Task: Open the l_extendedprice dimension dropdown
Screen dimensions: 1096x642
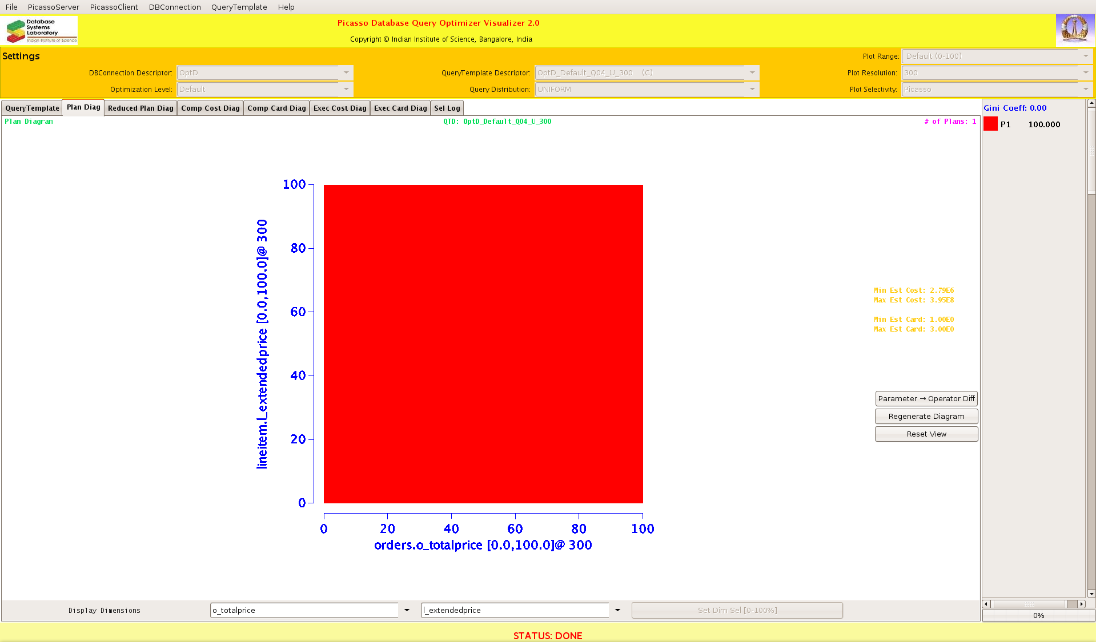Action: 617,610
